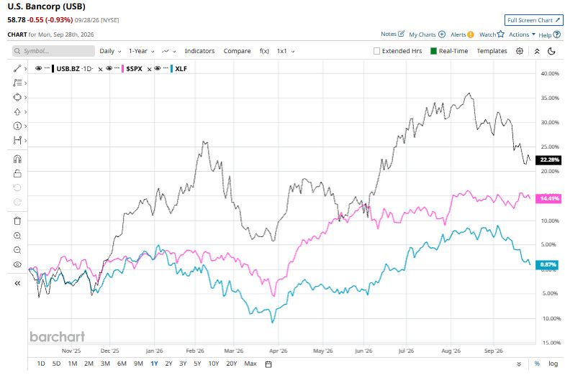Lock drawings with the padlock icon

click(x=17, y=173)
